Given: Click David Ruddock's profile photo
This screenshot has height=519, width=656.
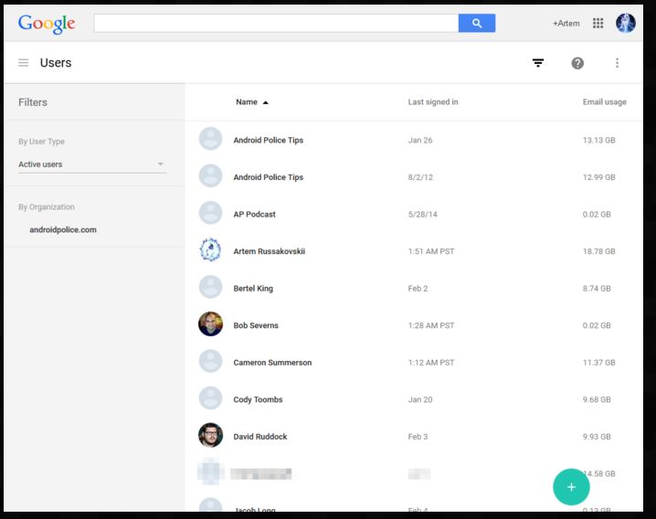Looking at the screenshot, I should 210,436.
